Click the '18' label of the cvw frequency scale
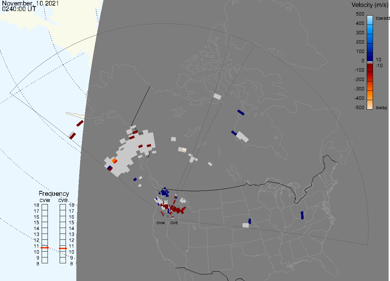This screenshot has height=281, width=390. click(36, 205)
